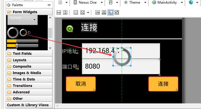The width and height of the screenshot is (201, 109).
Task: Select the 8080 port field
Action: [x=121, y=67]
